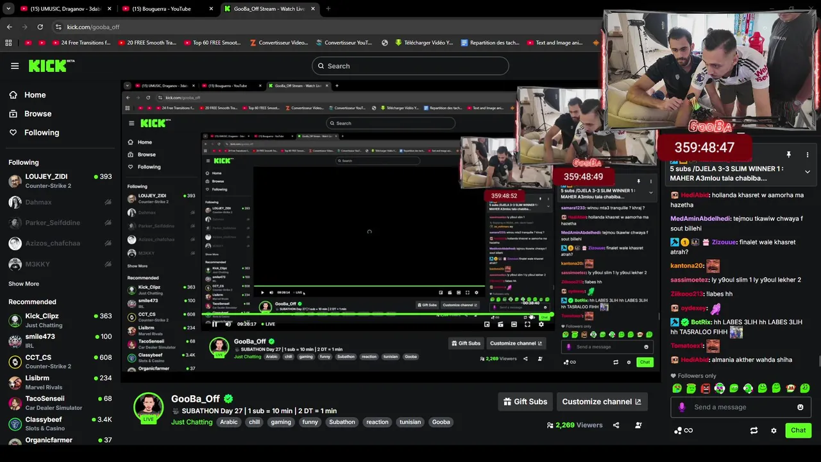Screen dimensions: 821x462
Task: View site information icon in address bar
Action: (x=58, y=27)
